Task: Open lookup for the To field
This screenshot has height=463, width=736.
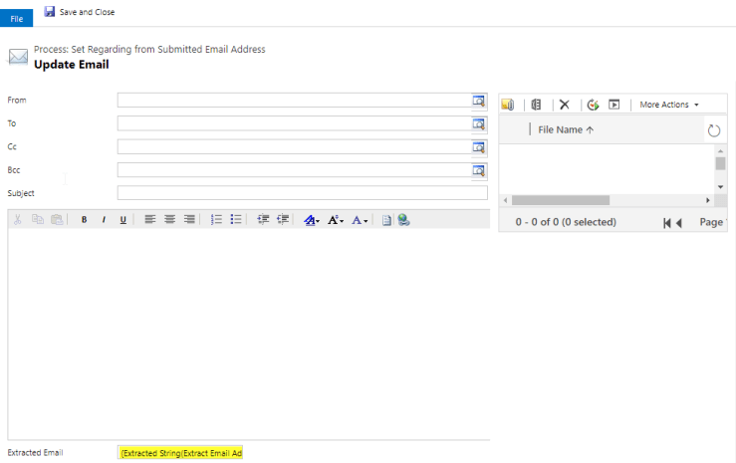Action: pyautogui.click(x=478, y=123)
